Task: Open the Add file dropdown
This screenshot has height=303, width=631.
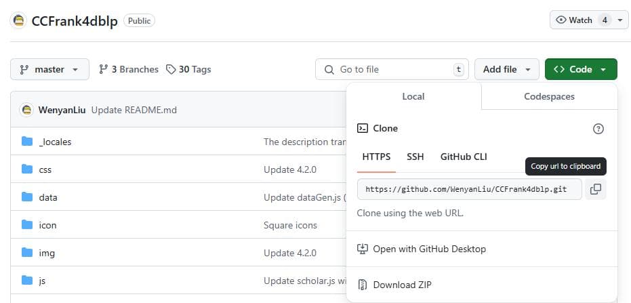Action: (507, 69)
